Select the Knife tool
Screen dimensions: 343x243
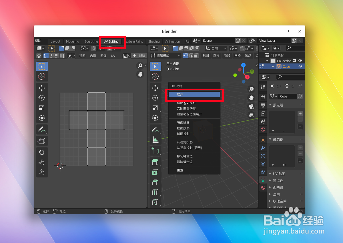[x=155, y=202]
